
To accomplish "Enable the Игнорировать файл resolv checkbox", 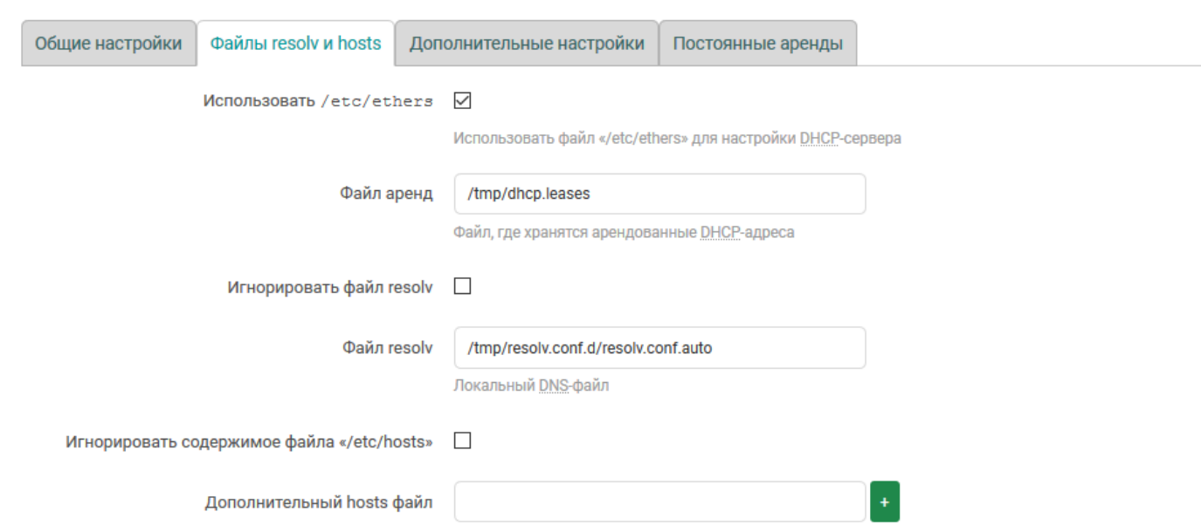I will [463, 286].
